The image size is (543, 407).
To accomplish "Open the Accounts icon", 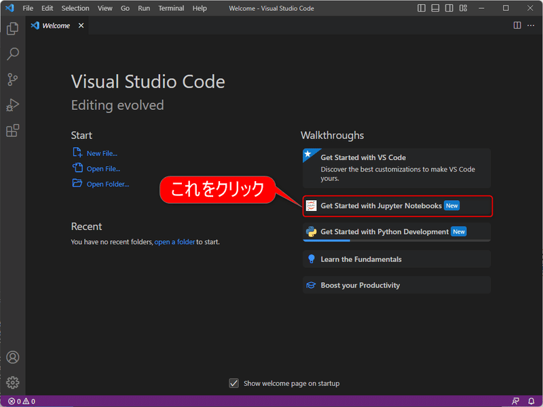I will pyautogui.click(x=13, y=357).
